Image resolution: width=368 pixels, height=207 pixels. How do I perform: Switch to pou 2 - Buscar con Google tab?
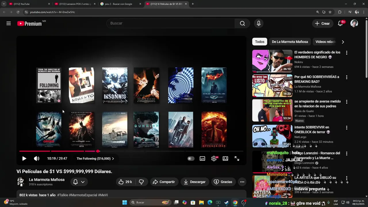point(121,4)
